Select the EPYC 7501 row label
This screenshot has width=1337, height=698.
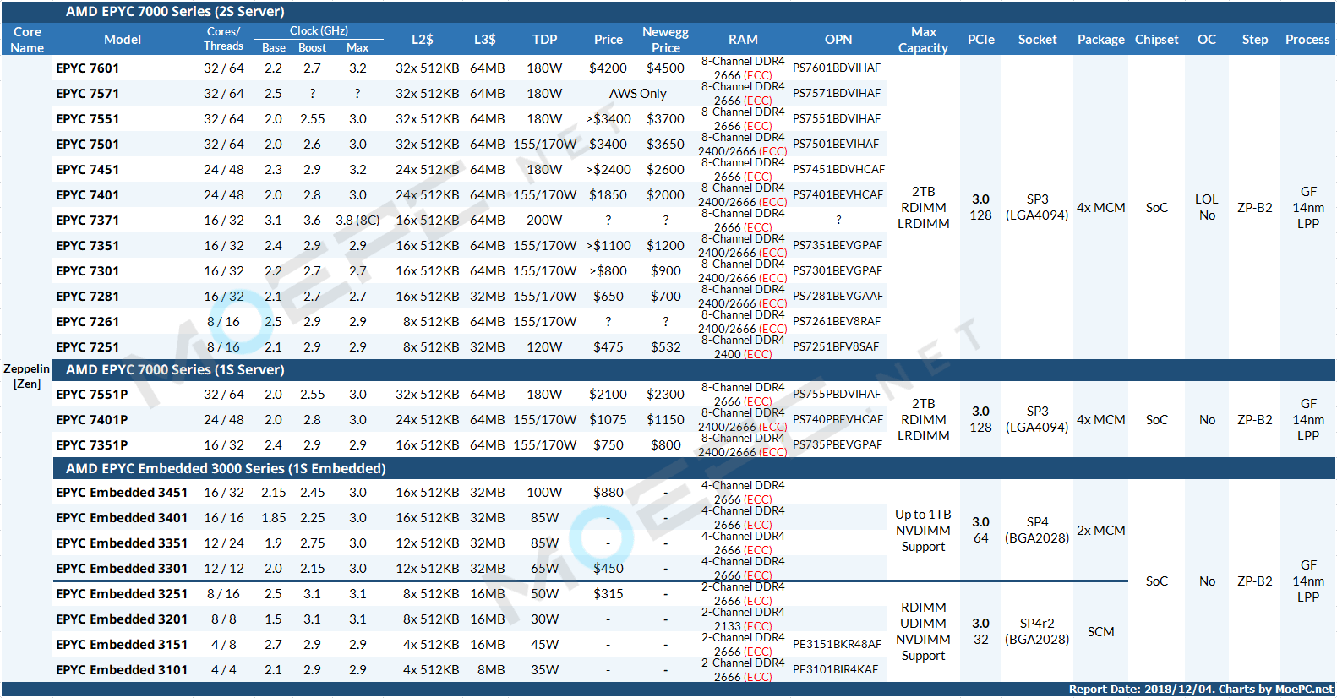pos(88,145)
